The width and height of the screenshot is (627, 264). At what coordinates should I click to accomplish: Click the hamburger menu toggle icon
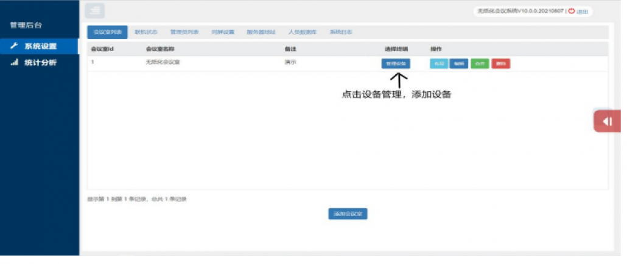[95, 10]
